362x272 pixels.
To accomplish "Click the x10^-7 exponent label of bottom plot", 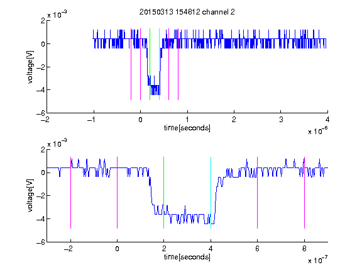I will tap(317, 260).
